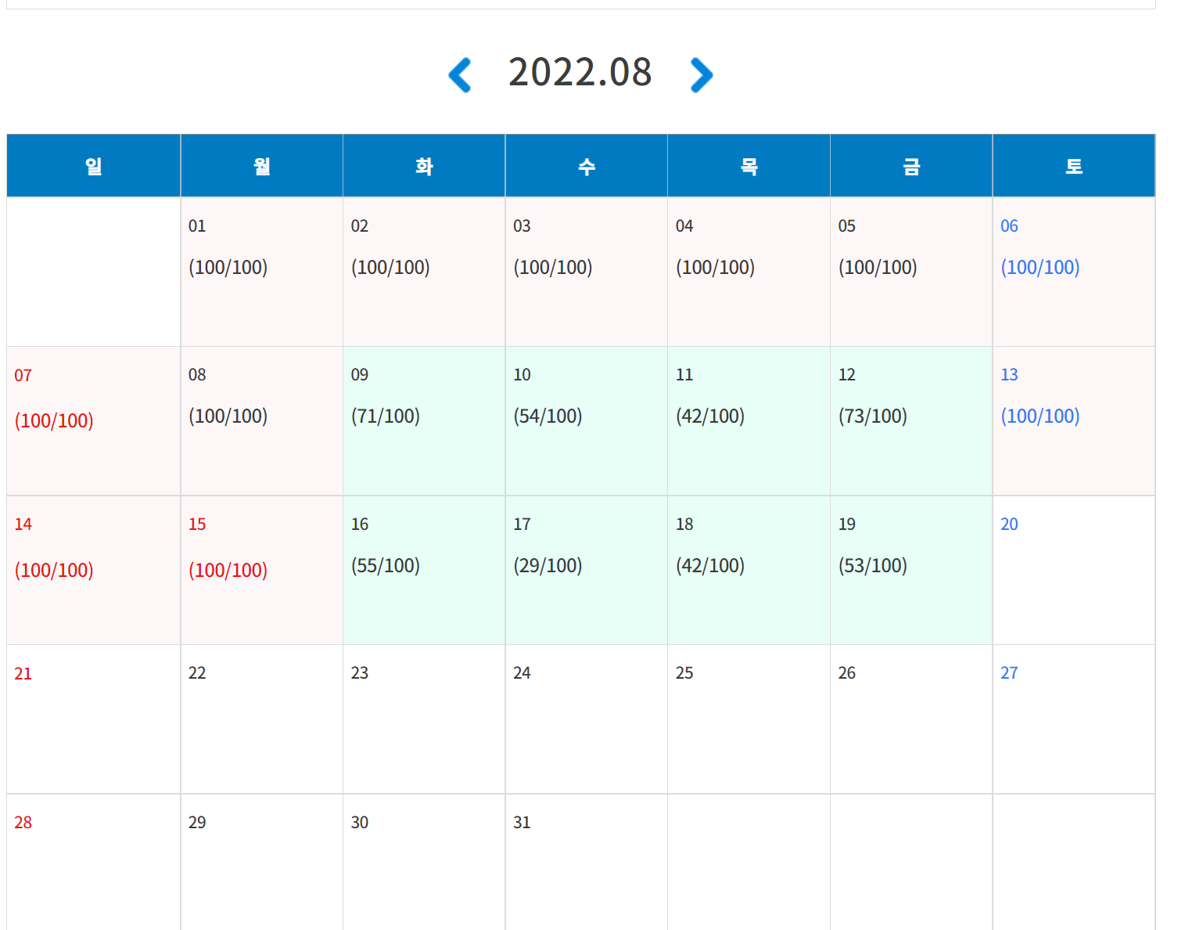The height and width of the screenshot is (930, 1185).
Task: Click the (54/100) availability count
Action: point(548,416)
